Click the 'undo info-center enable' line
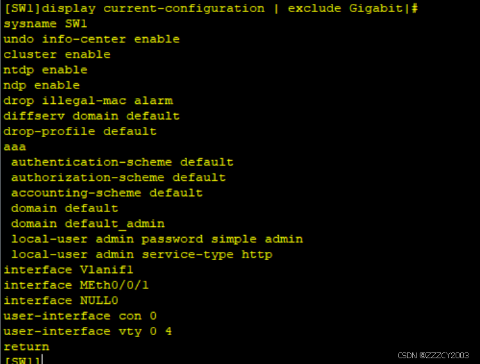 [91, 39]
